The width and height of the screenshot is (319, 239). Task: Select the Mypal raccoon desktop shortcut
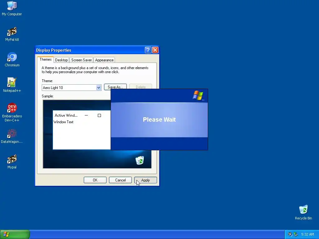click(12, 162)
